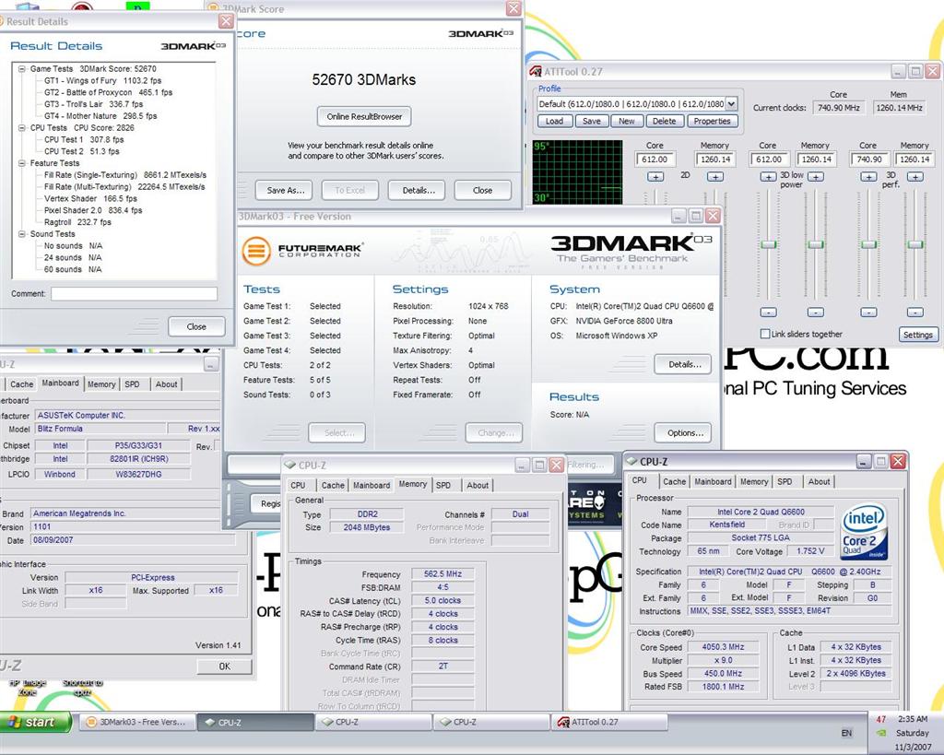Select Pixel Shader 2.0 result row
Viewport: 944px width, 755px height.
(x=93, y=210)
